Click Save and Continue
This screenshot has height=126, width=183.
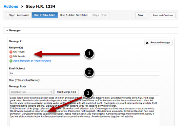tap(163, 15)
